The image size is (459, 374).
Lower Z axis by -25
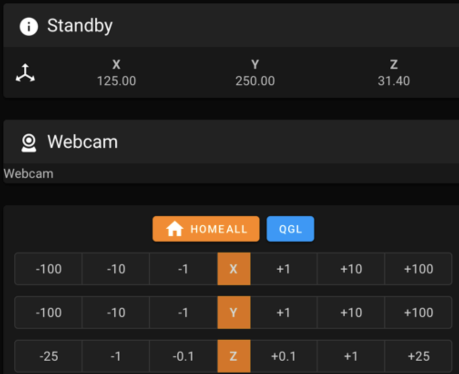point(48,356)
